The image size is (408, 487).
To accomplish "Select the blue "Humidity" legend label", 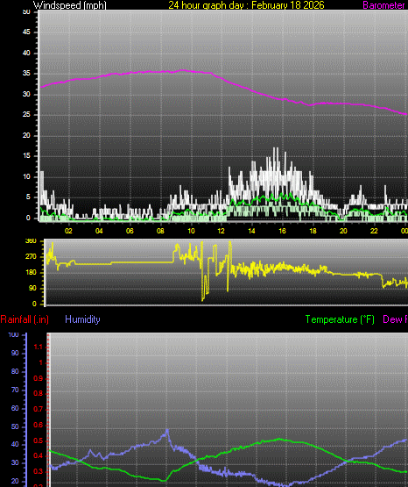I will 82,319.
